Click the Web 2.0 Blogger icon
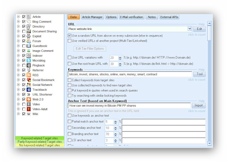This screenshot has width=227, height=162. pos(29,99)
